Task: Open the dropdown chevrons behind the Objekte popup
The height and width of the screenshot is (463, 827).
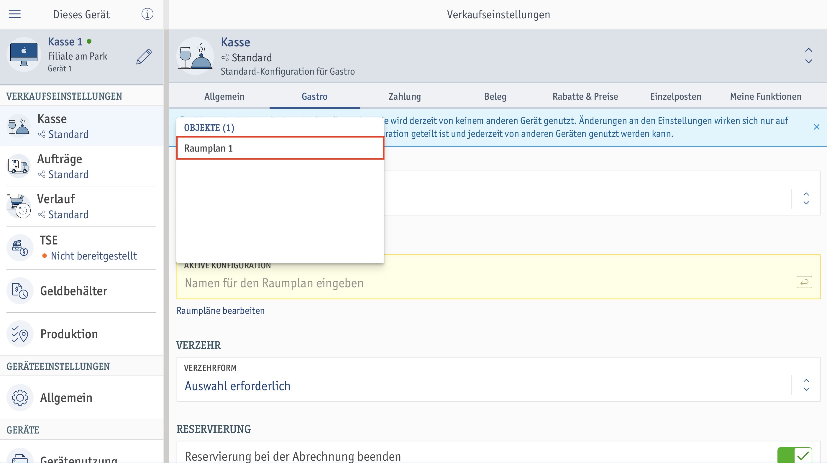Action: [806, 199]
